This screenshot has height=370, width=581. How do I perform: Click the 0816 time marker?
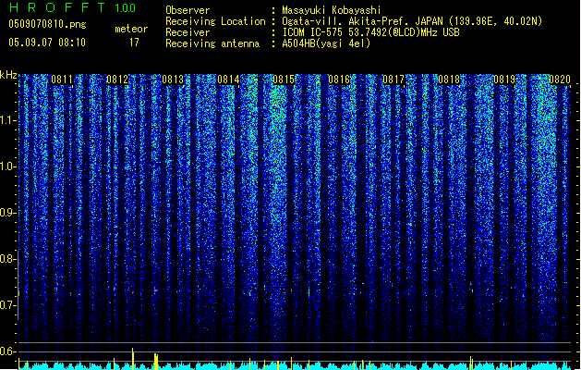[339, 80]
